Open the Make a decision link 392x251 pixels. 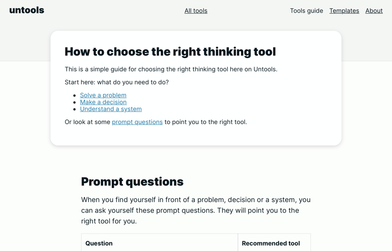[103, 102]
